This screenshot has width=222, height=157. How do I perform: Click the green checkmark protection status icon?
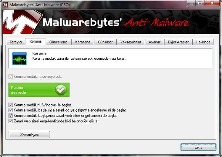coord(60,90)
